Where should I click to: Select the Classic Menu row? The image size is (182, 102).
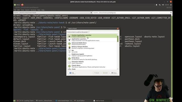92,66
